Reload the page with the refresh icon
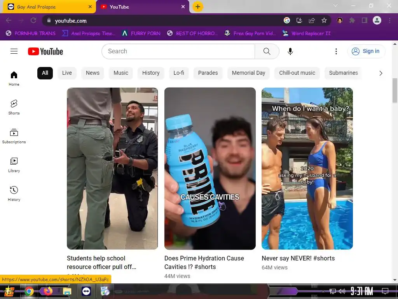 tap(33, 20)
